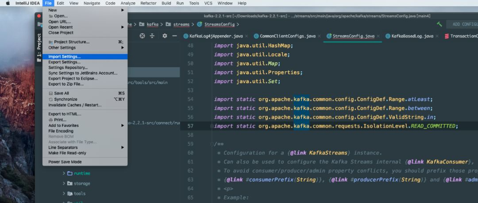This screenshot has width=478, height=203.
Task: Expand the tools folder
Action: [x=64, y=194]
